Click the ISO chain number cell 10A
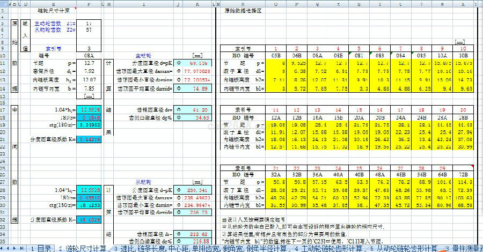 click(x=440, y=55)
